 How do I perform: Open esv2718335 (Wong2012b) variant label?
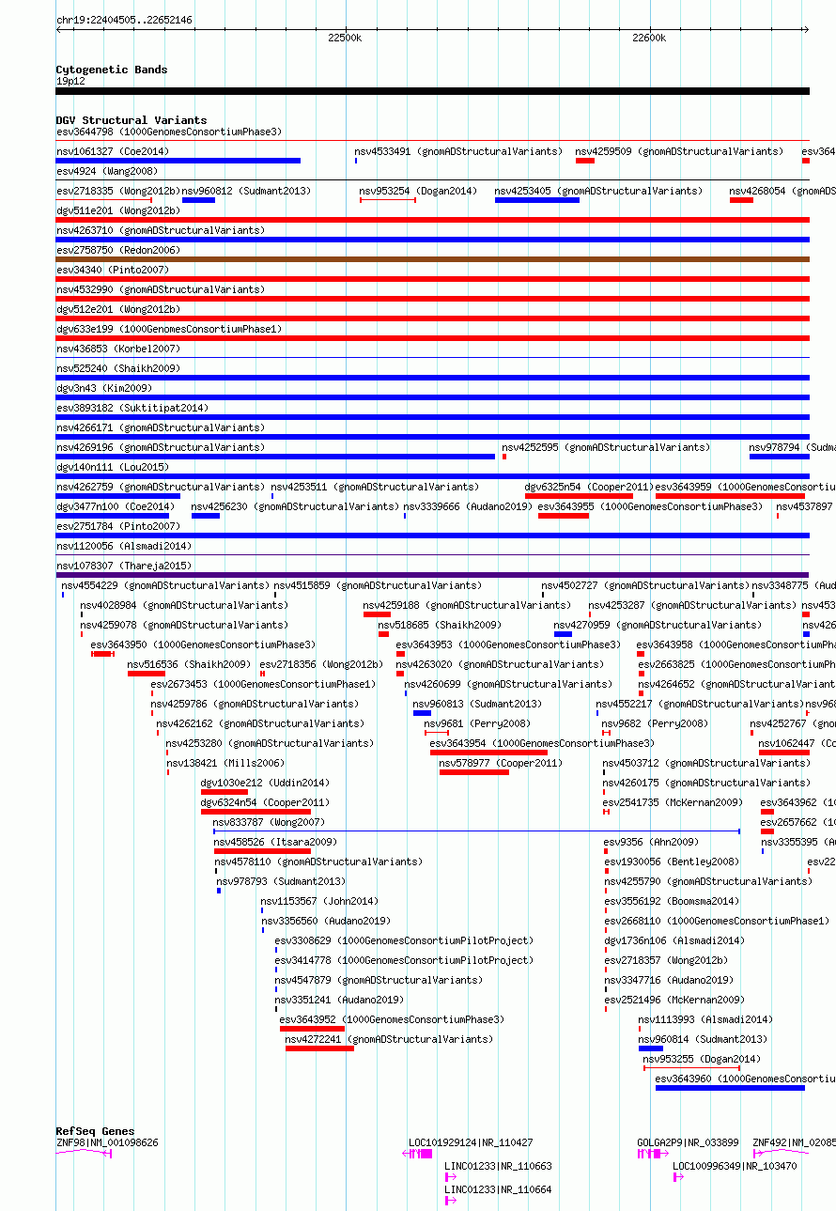click(118, 191)
